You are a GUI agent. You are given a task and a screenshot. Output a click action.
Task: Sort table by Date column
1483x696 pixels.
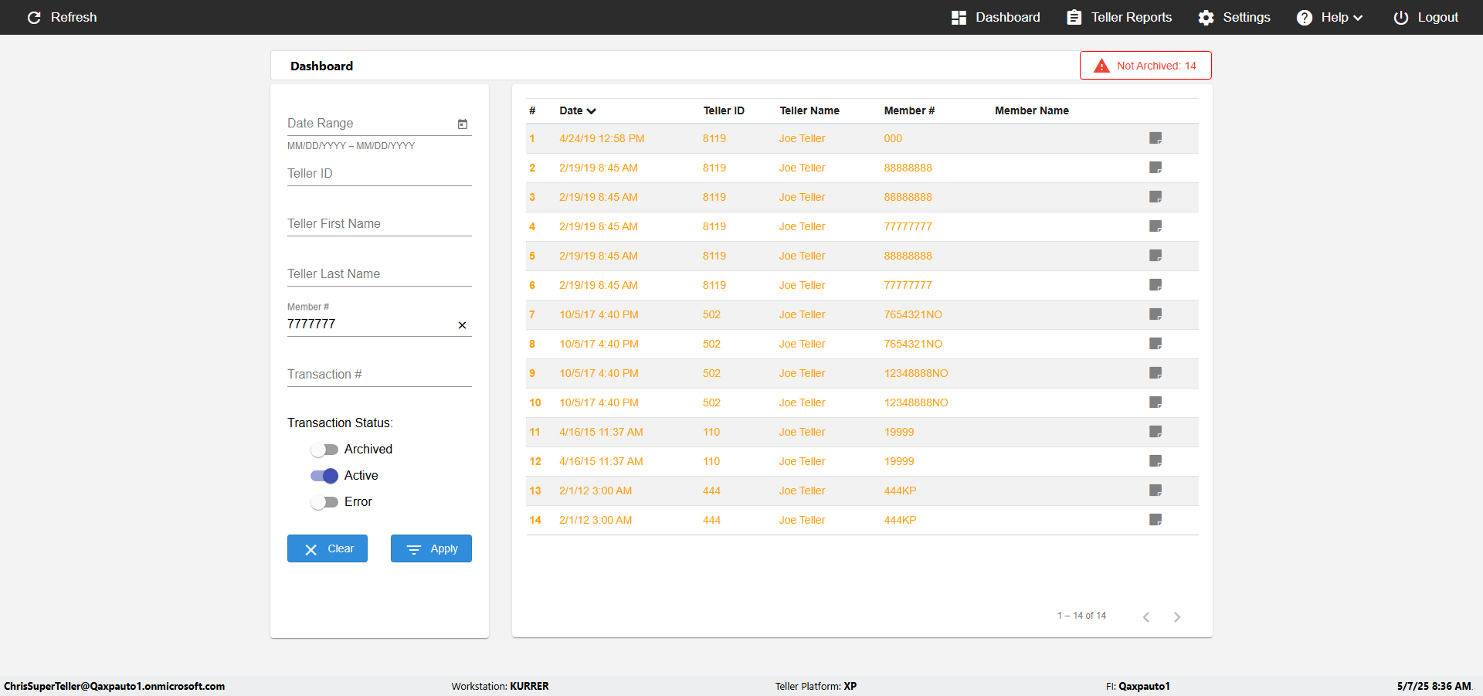(x=578, y=110)
